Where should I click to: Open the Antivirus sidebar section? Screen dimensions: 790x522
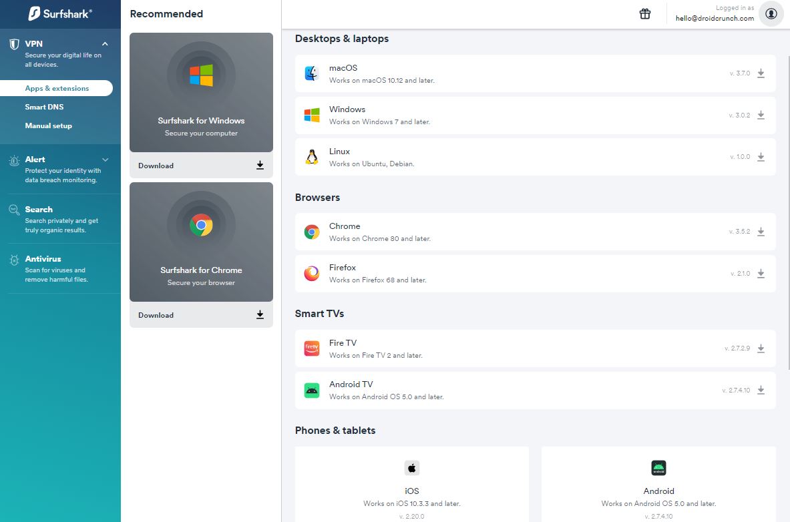pos(43,259)
